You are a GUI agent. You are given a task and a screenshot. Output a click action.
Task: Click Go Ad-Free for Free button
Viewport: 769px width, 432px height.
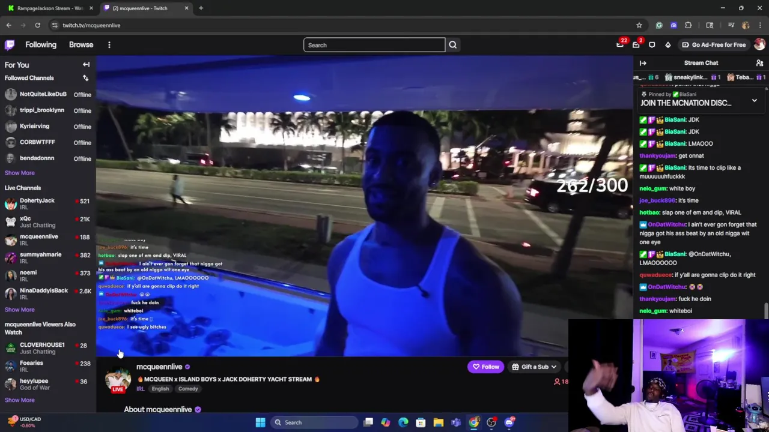point(714,45)
